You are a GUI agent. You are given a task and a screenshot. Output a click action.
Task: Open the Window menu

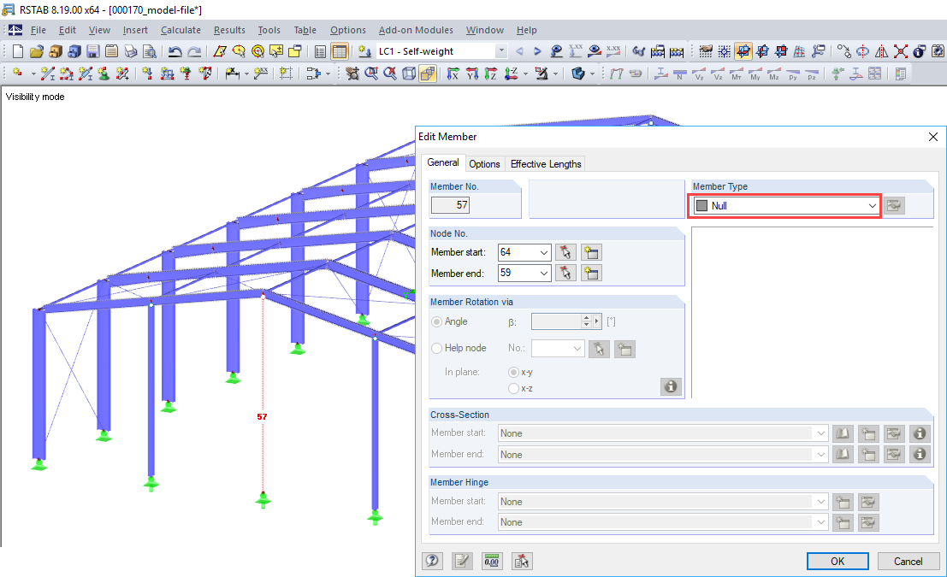(x=484, y=30)
